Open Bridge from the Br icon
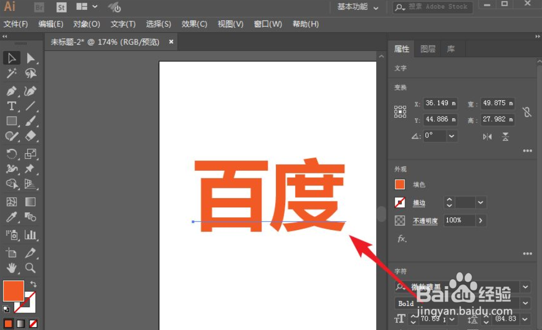This screenshot has width=542, height=330. tap(39, 7)
